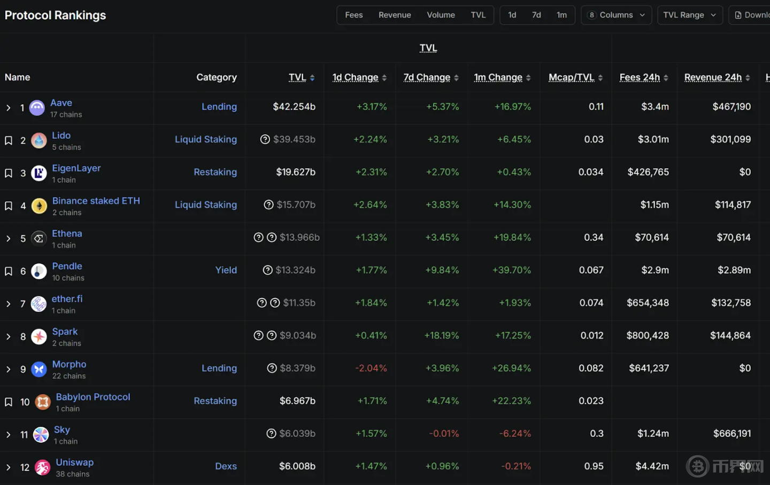Open the TVL Range dropdown

coord(689,15)
